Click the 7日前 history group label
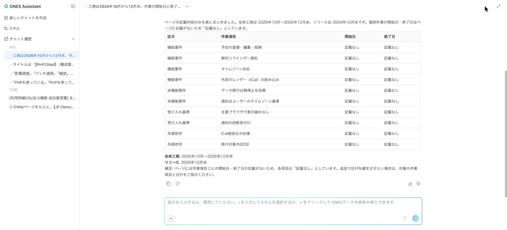Screen dimensions: 507x230 click(13, 90)
